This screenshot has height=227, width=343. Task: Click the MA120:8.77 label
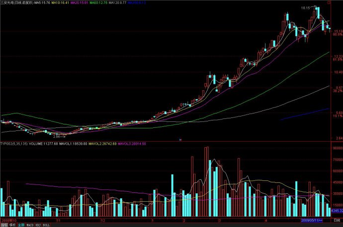point(117,2)
